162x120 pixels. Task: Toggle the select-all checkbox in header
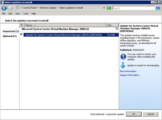(x=22, y=25)
